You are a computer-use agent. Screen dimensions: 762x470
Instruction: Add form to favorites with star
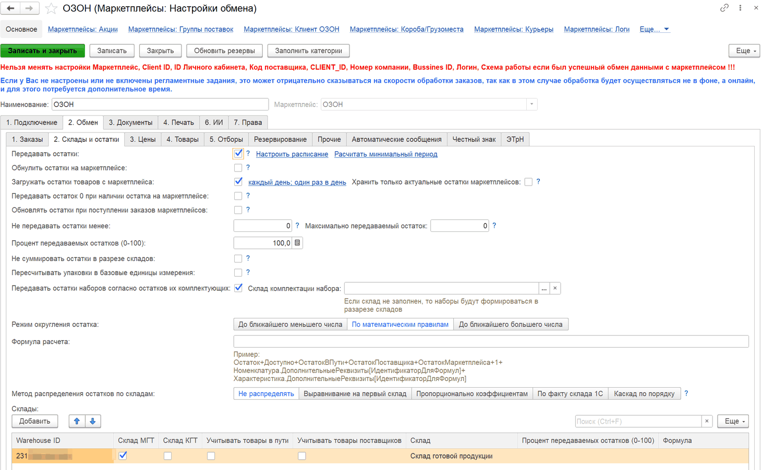point(51,8)
